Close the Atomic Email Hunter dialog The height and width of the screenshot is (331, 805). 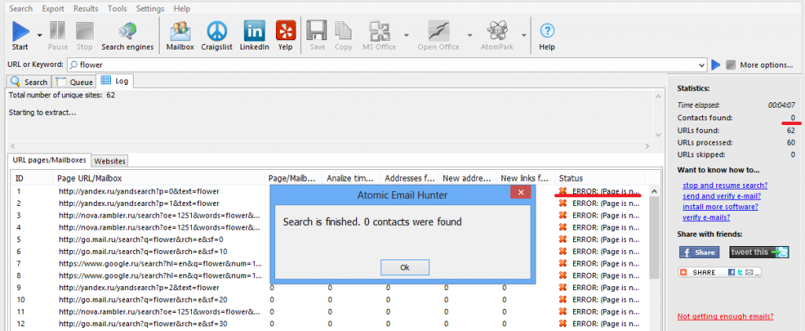520,193
